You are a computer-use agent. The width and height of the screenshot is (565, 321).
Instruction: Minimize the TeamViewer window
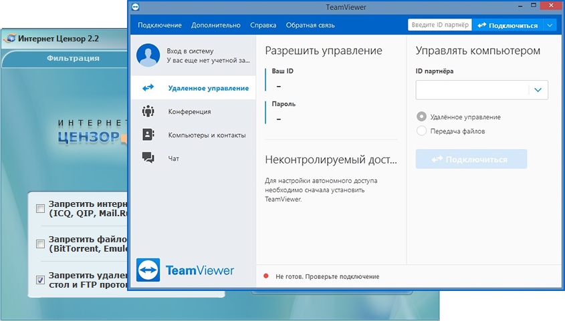(x=521, y=6)
